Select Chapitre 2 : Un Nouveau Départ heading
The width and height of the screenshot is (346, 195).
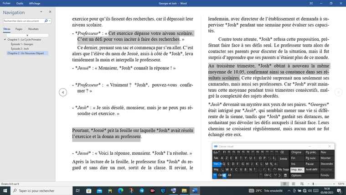pos(27,53)
